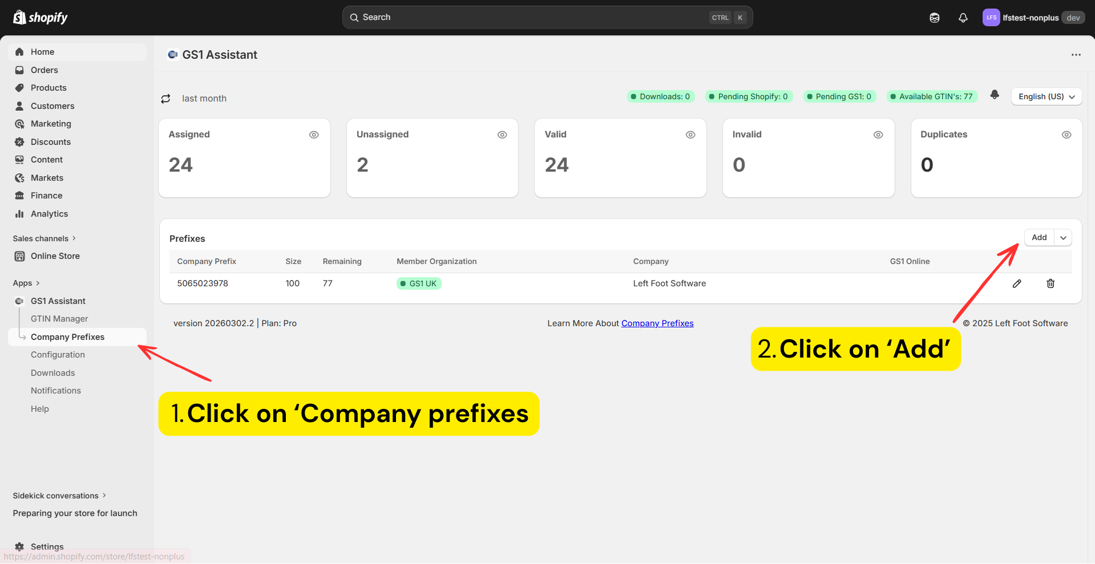The width and height of the screenshot is (1095, 564).
Task: Open Products in sidebar
Action: click(77, 88)
